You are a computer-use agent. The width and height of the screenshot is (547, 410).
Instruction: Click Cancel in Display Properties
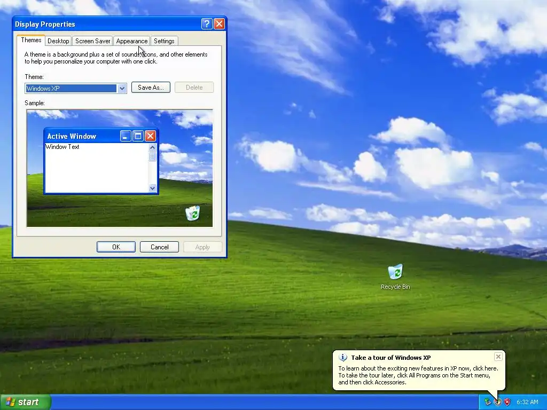click(x=159, y=247)
